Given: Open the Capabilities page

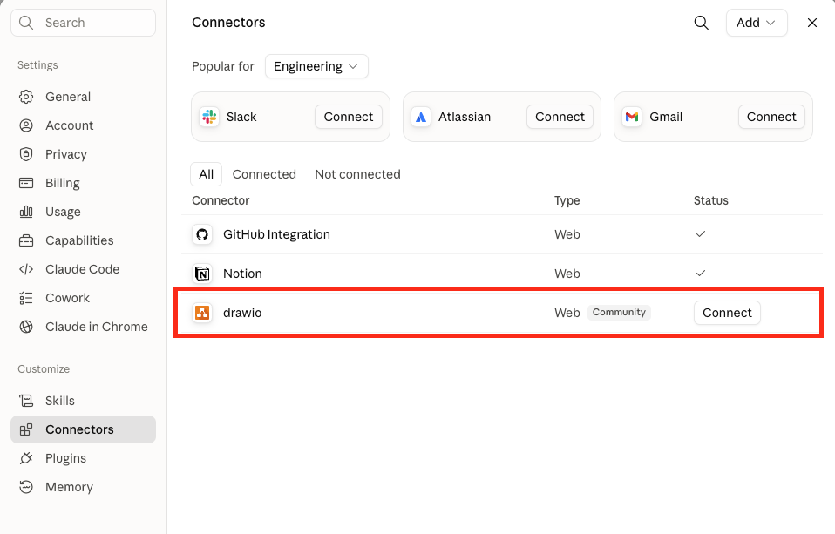Looking at the screenshot, I should coord(83,240).
